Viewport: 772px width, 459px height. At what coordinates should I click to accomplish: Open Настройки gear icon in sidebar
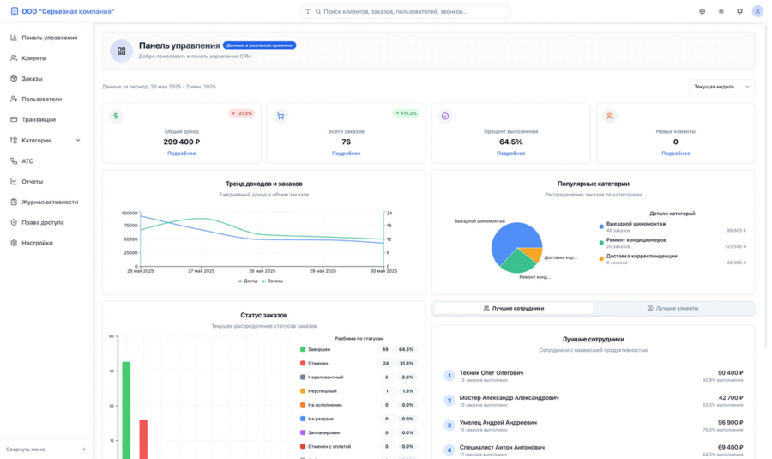pos(14,243)
